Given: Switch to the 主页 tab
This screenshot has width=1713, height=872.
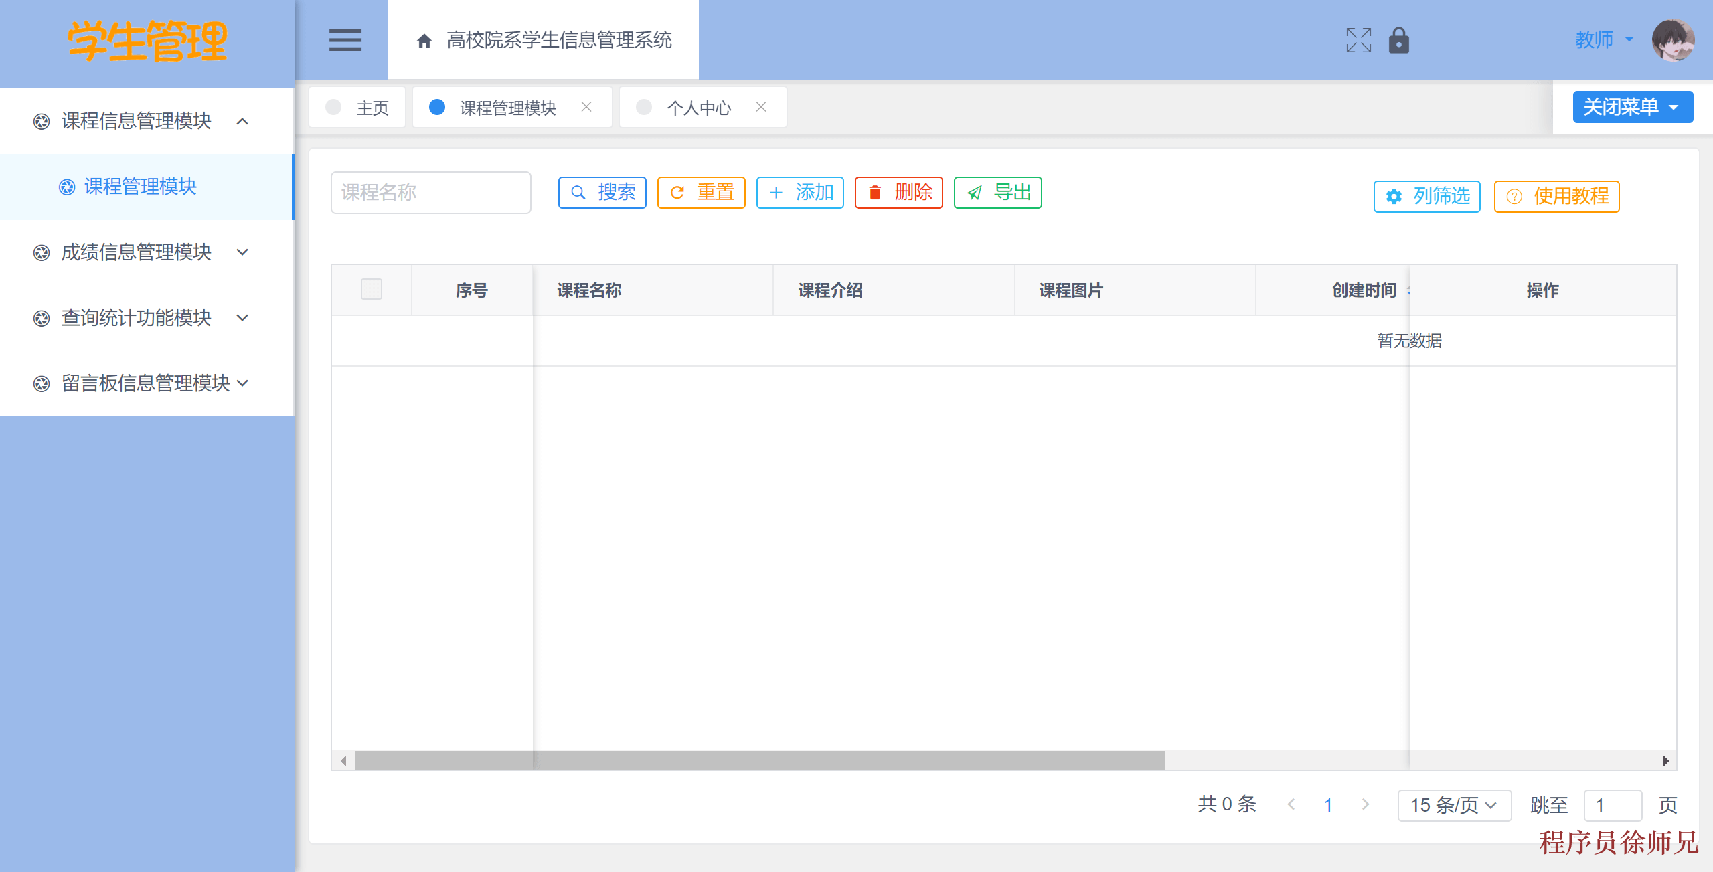Looking at the screenshot, I should pyautogui.click(x=372, y=107).
